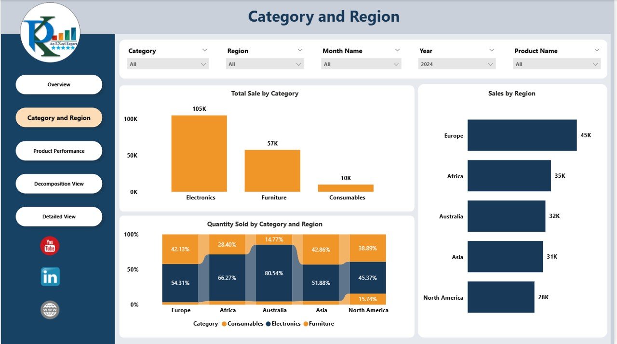
Task: Open the LinkedIn icon link
Action: (x=50, y=277)
